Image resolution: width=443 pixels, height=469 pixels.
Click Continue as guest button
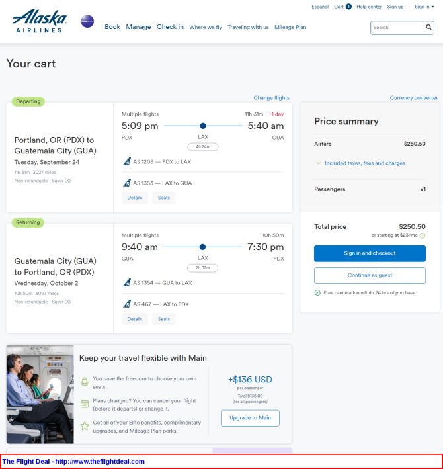(370, 275)
